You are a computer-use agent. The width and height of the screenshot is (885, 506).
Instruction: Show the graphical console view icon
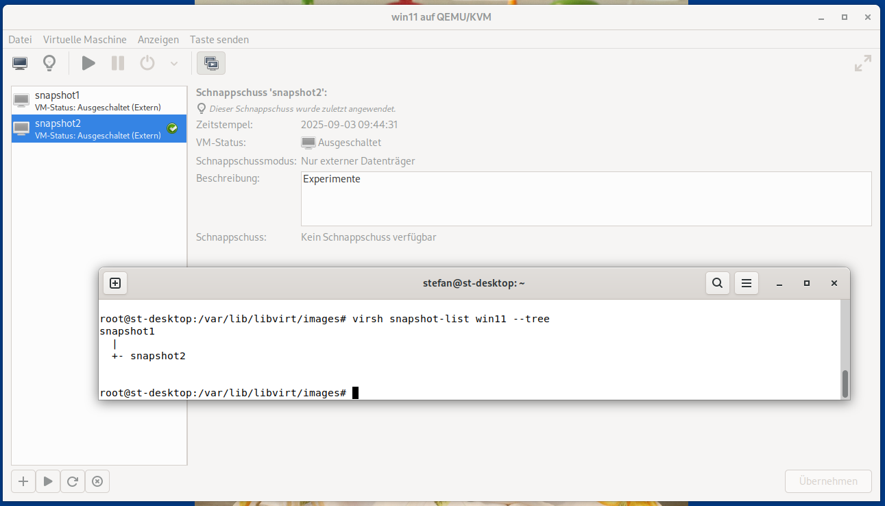(x=21, y=64)
